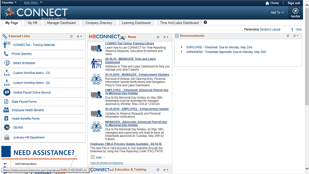
Task: Open External Links pagelet settings dropdown
Action: [79, 36]
